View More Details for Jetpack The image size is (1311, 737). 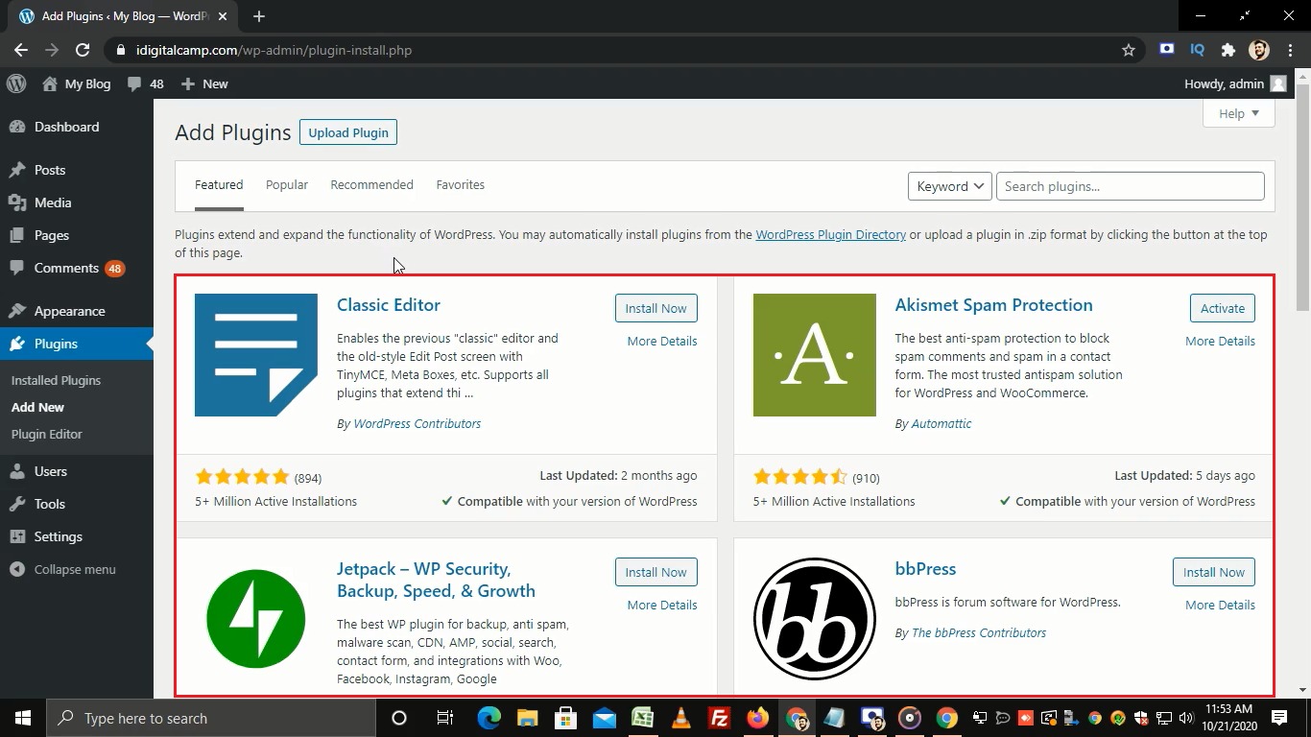tap(662, 605)
